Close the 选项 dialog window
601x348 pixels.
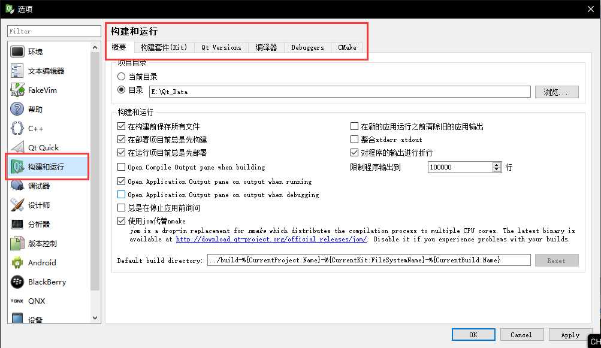[591, 9]
